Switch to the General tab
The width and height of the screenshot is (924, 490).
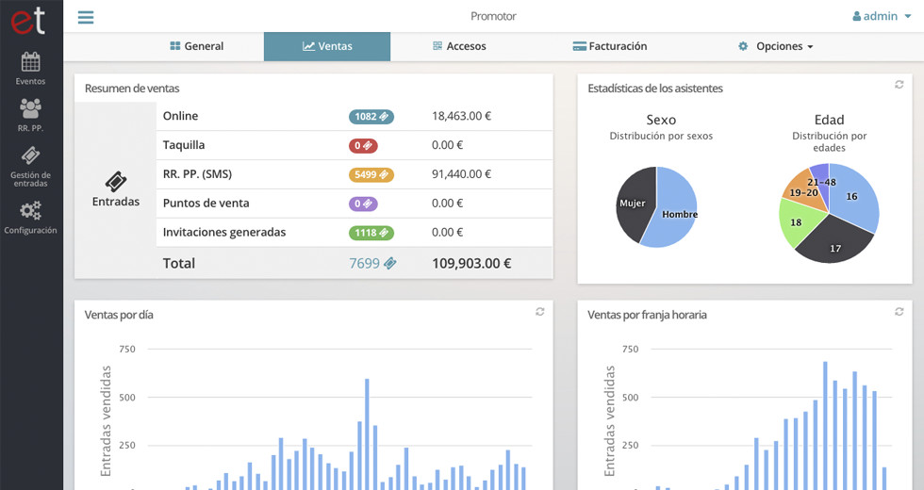pos(197,46)
